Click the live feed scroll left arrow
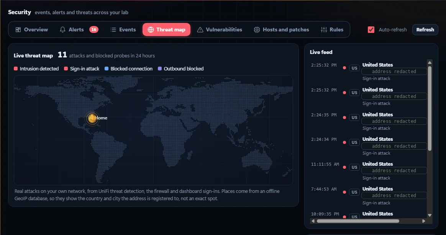This screenshot has width=446, height=235. click(x=313, y=221)
